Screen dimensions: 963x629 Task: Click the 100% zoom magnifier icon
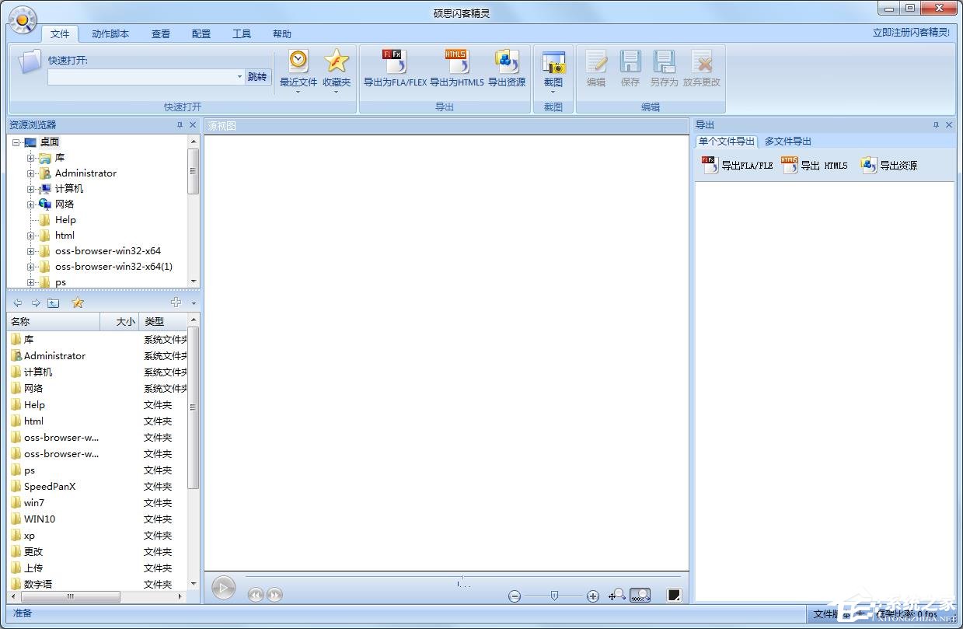click(x=640, y=596)
